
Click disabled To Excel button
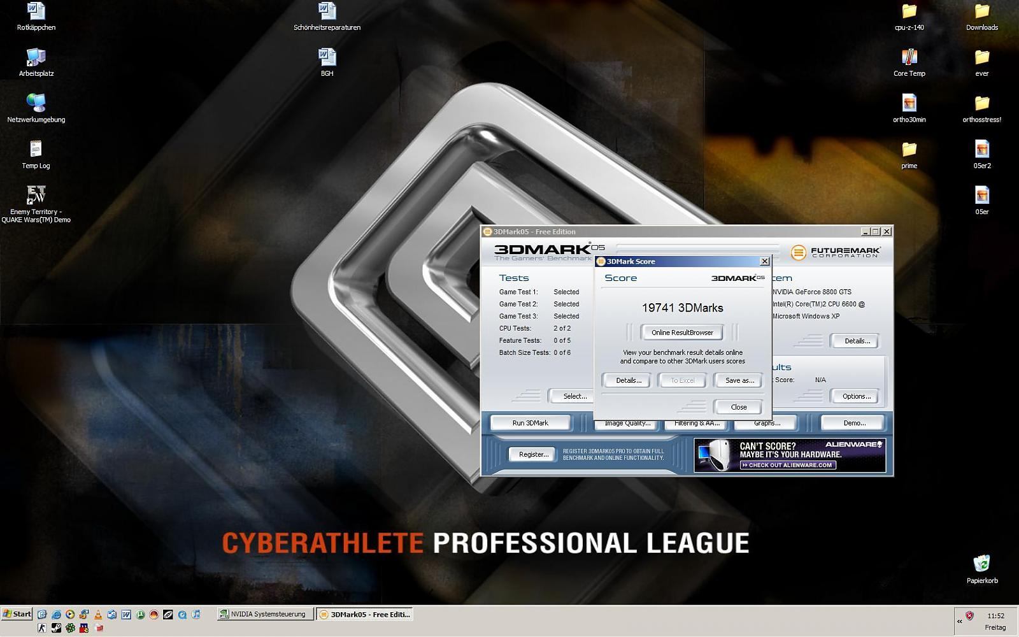(683, 380)
